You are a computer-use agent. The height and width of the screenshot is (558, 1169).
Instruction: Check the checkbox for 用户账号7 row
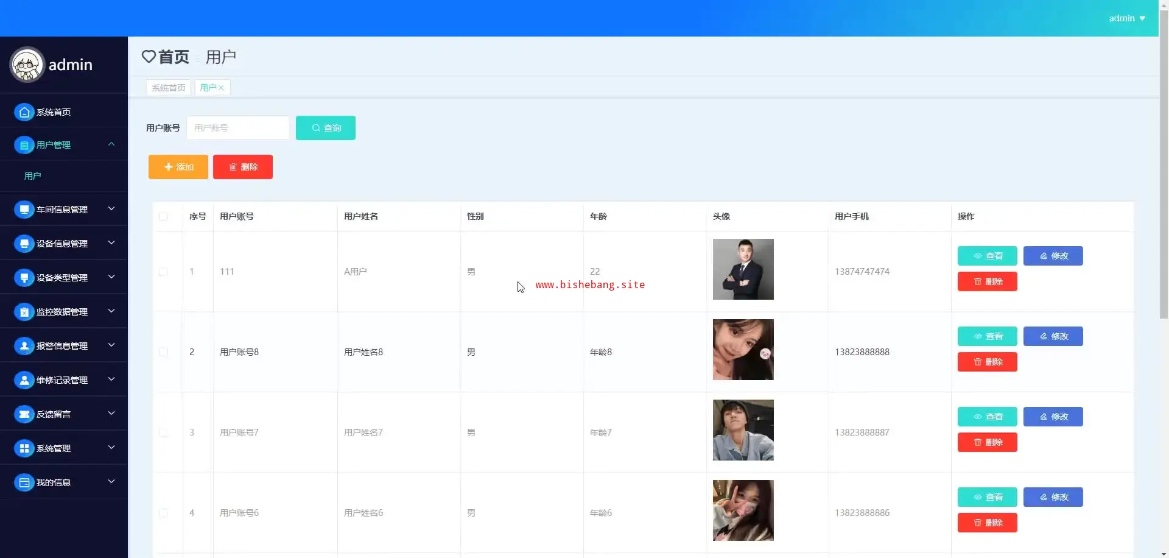(163, 433)
